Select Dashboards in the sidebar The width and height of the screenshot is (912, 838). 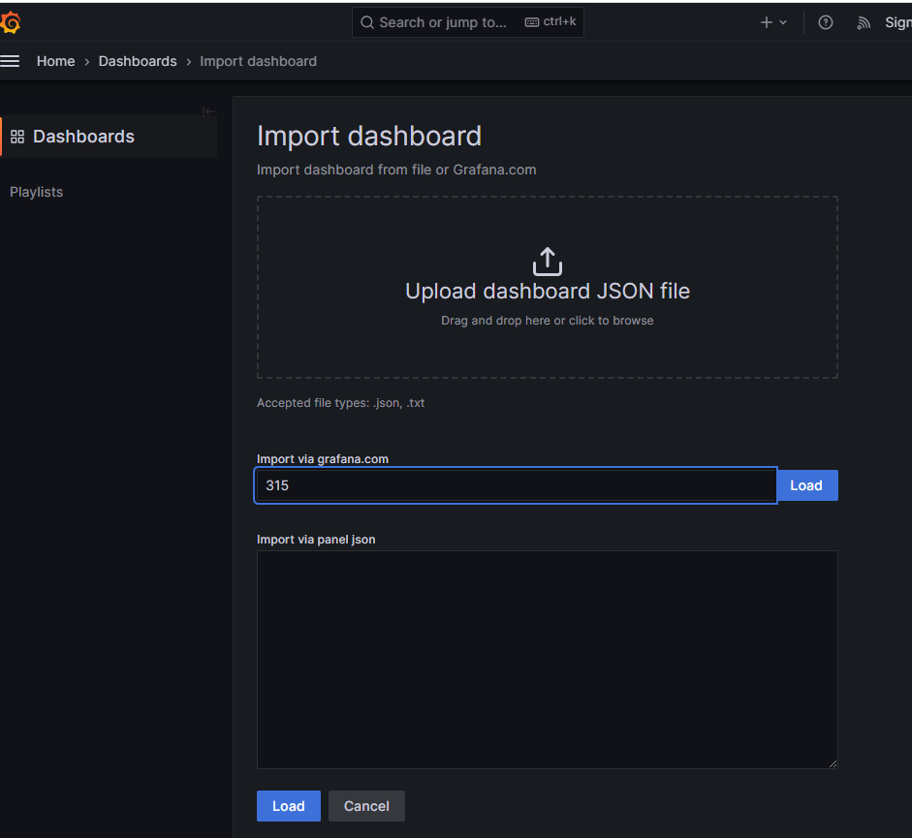(110, 137)
